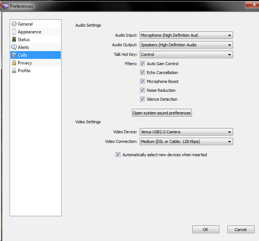Open the Audio Input dropdown
This screenshot has width=259, height=241.
click(x=186, y=36)
